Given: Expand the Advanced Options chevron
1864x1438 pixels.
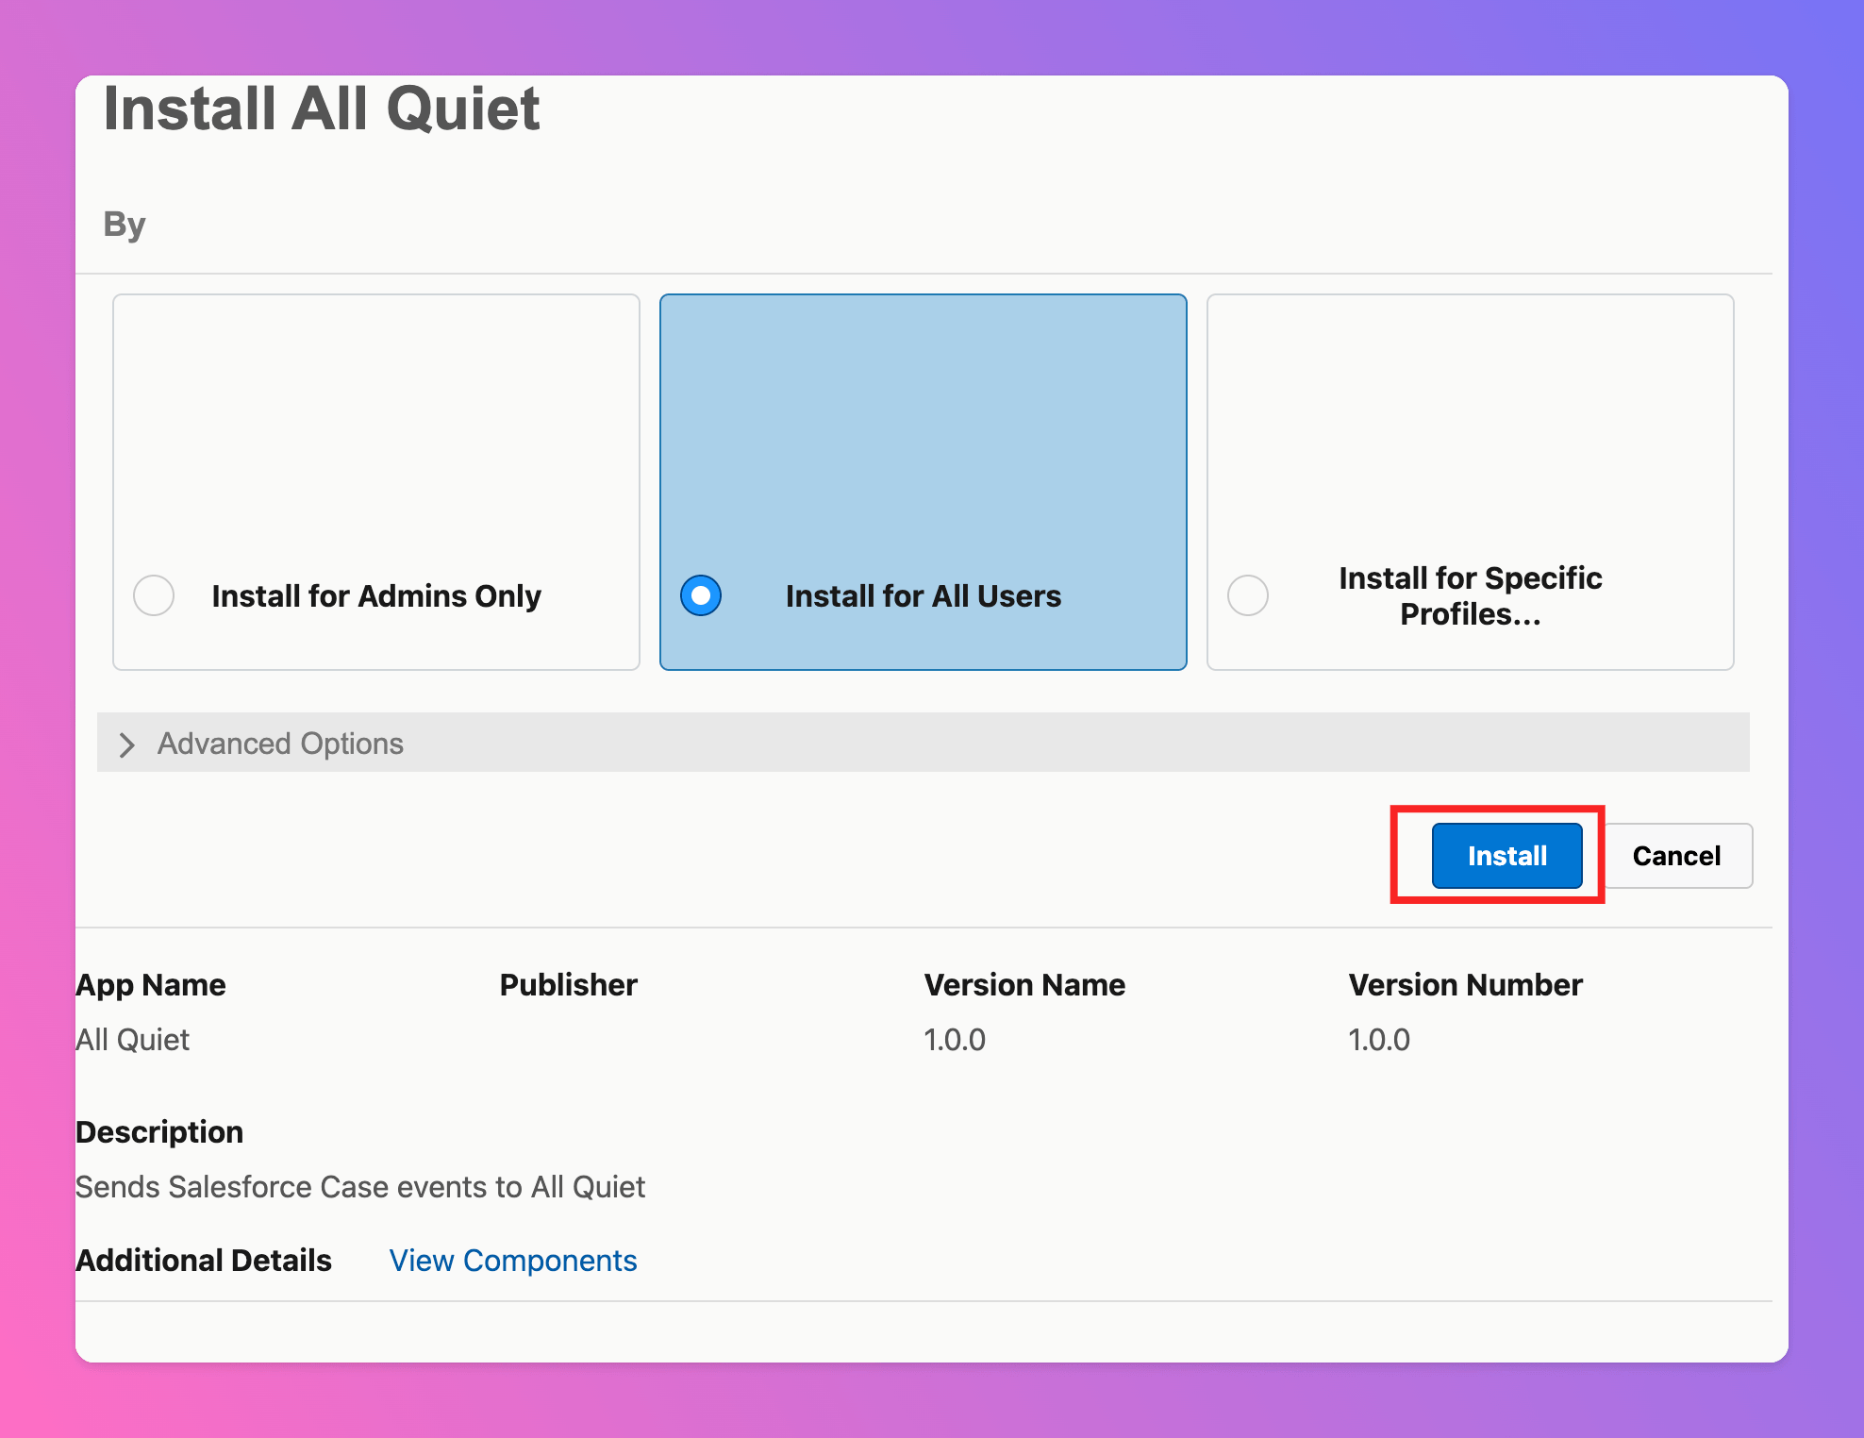Looking at the screenshot, I should click(x=127, y=744).
